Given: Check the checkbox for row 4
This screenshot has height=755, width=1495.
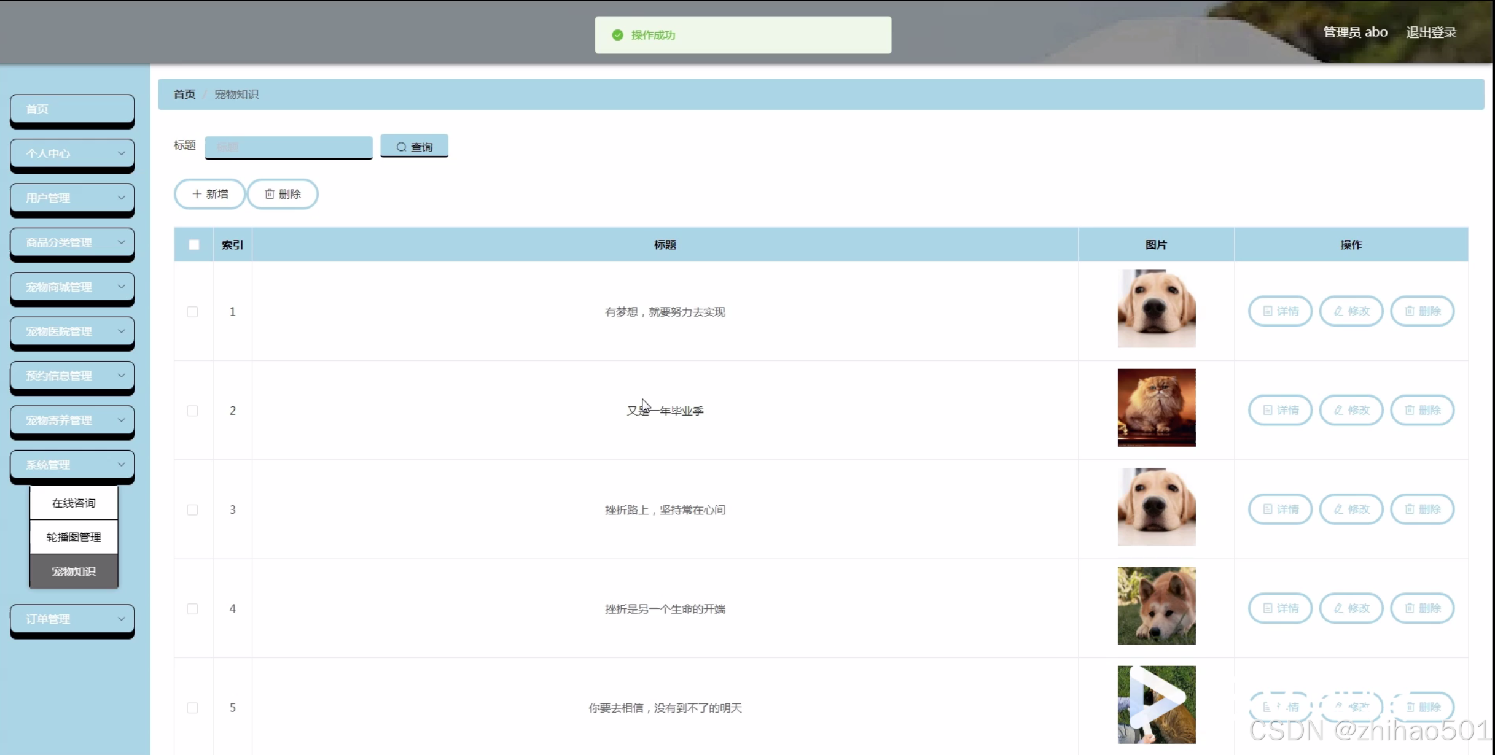Looking at the screenshot, I should 193,609.
